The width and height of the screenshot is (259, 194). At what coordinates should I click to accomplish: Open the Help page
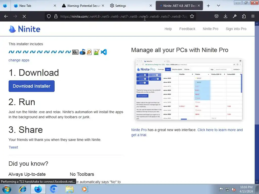(168, 29)
